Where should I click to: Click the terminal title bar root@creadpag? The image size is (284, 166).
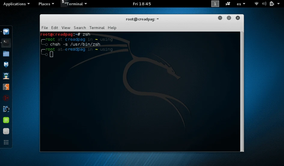click(142, 19)
